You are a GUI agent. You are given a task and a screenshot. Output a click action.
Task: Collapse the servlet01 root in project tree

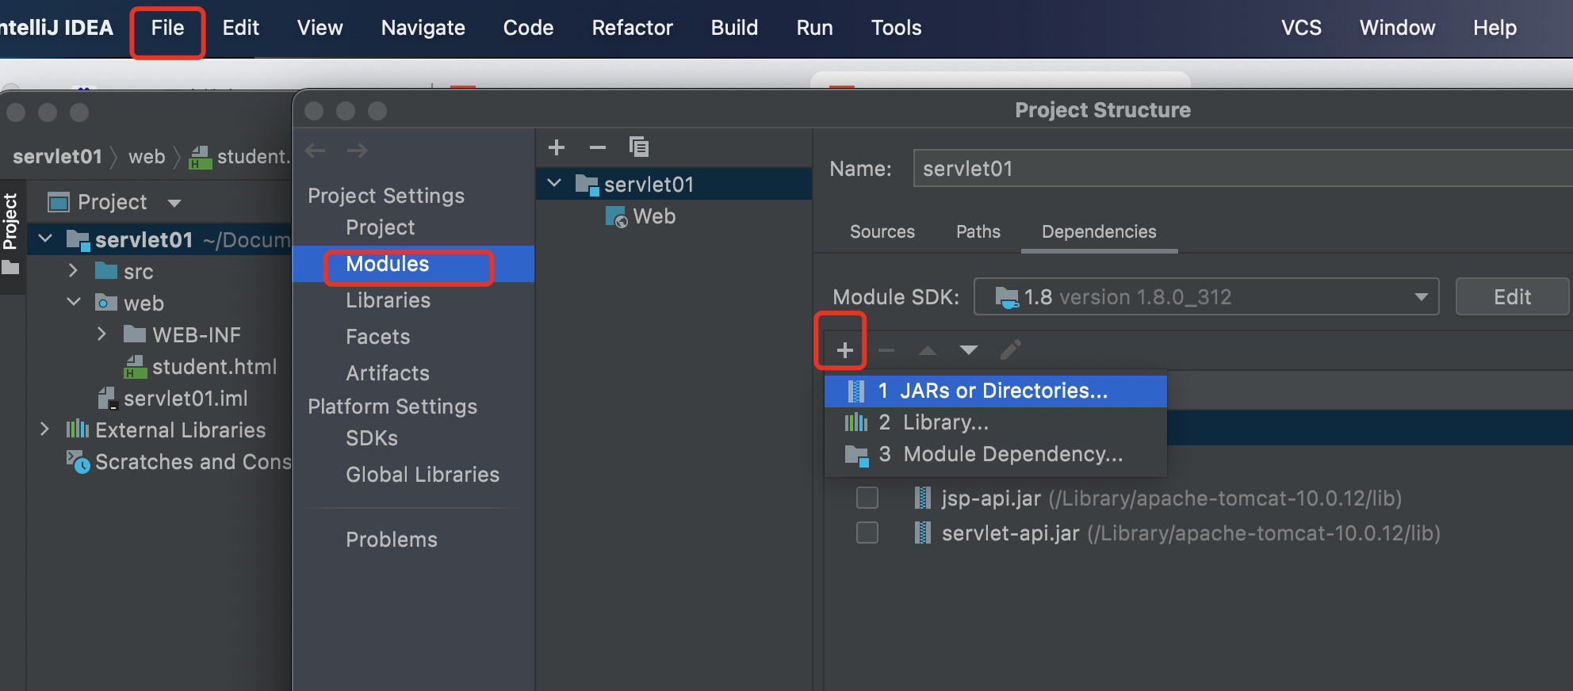46,239
